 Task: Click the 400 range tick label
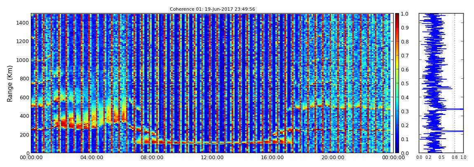tap(24, 116)
